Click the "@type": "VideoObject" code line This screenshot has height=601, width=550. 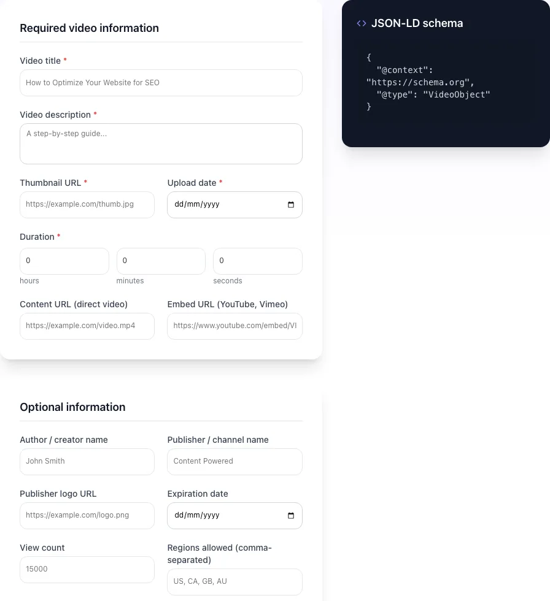pyautogui.click(x=433, y=94)
